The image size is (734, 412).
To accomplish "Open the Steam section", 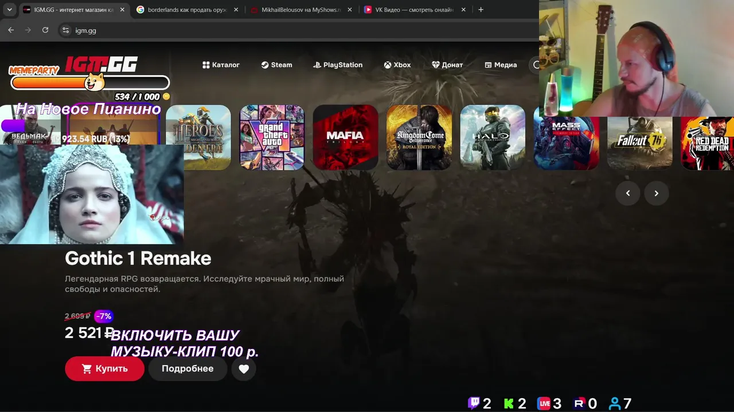I will coord(276,65).
